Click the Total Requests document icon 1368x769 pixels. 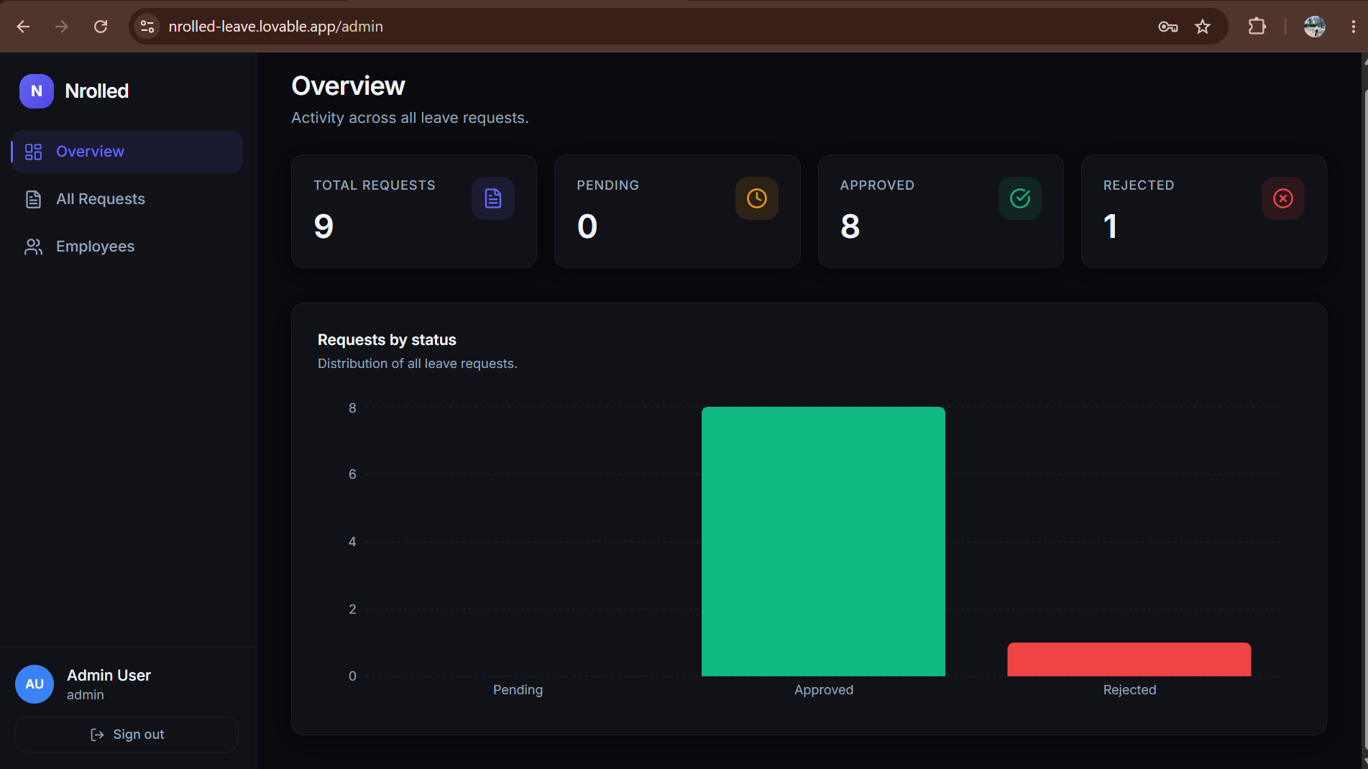pos(493,198)
